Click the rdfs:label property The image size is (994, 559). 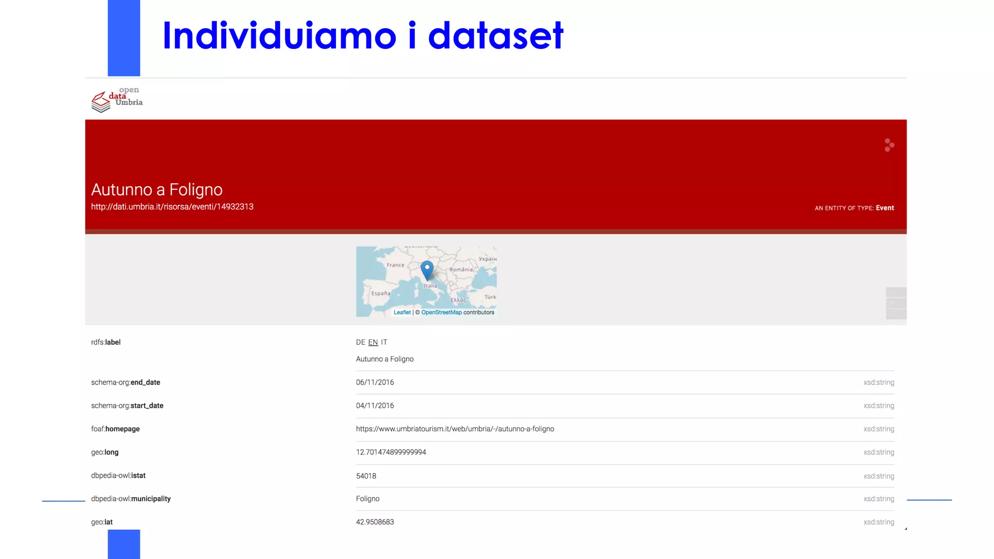point(106,342)
